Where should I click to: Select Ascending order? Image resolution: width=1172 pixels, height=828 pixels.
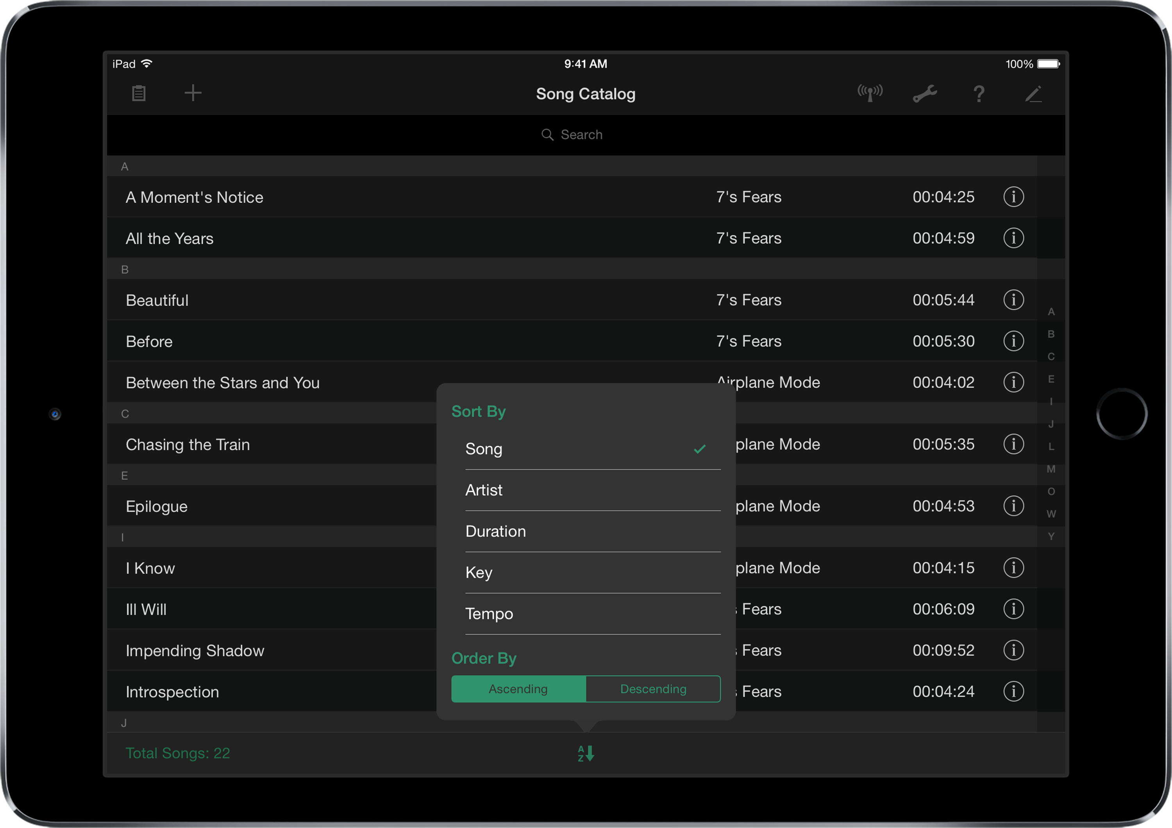point(518,689)
